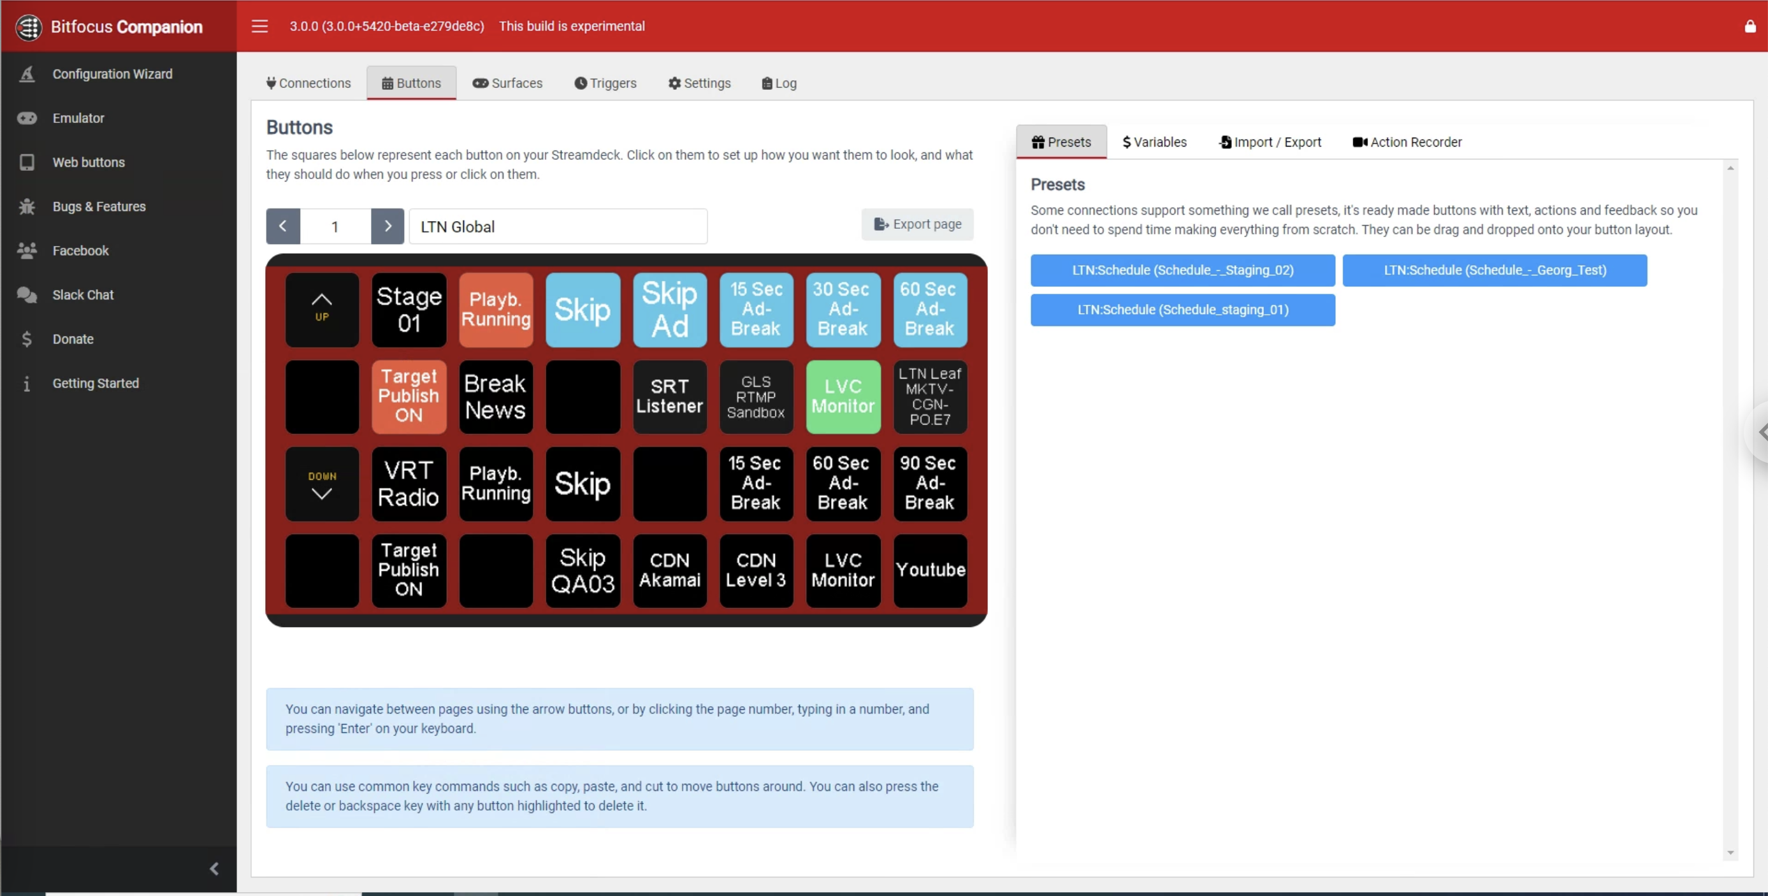The height and width of the screenshot is (896, 1768).
Task: Open the hamburger menu next to Bitfocus Companion
Action: (259, 26)
